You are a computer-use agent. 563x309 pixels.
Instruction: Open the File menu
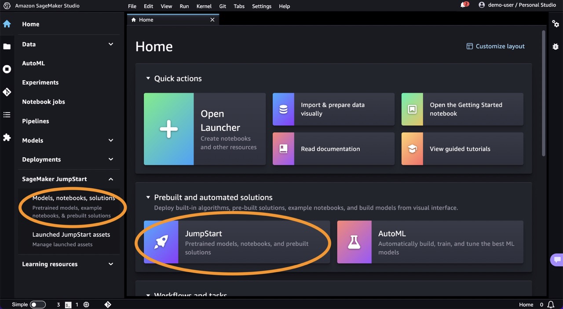pyautogui.click(x=132, y=6)
